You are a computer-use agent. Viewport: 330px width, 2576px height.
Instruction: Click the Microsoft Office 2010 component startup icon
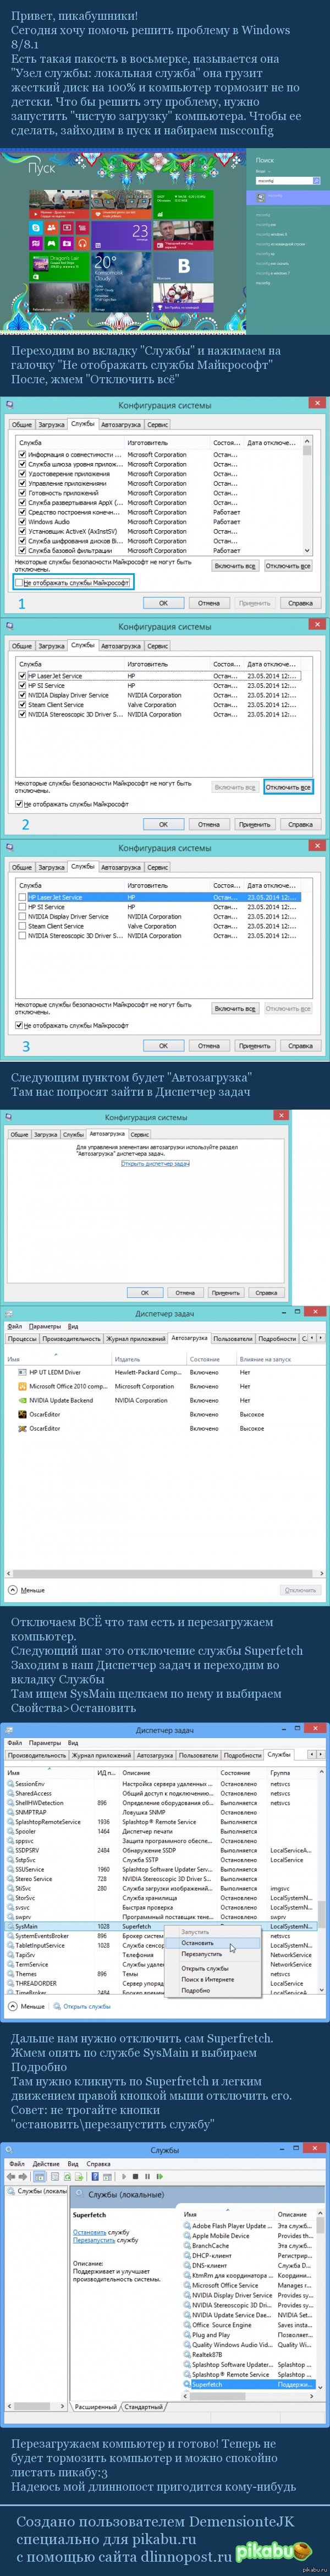(22, 1386)
